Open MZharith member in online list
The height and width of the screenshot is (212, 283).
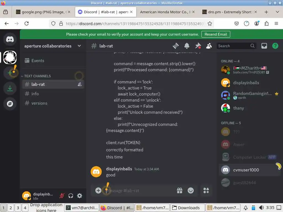tap(250, 70)
